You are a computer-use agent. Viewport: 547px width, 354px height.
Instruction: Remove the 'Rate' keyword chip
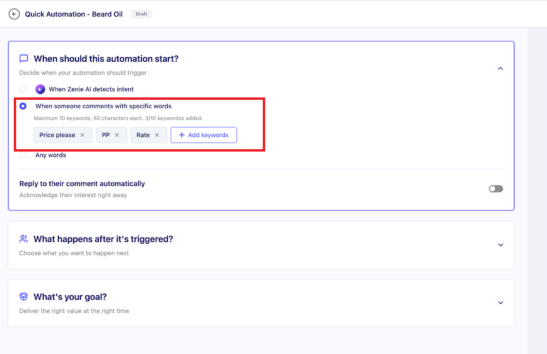coord(157,135)
